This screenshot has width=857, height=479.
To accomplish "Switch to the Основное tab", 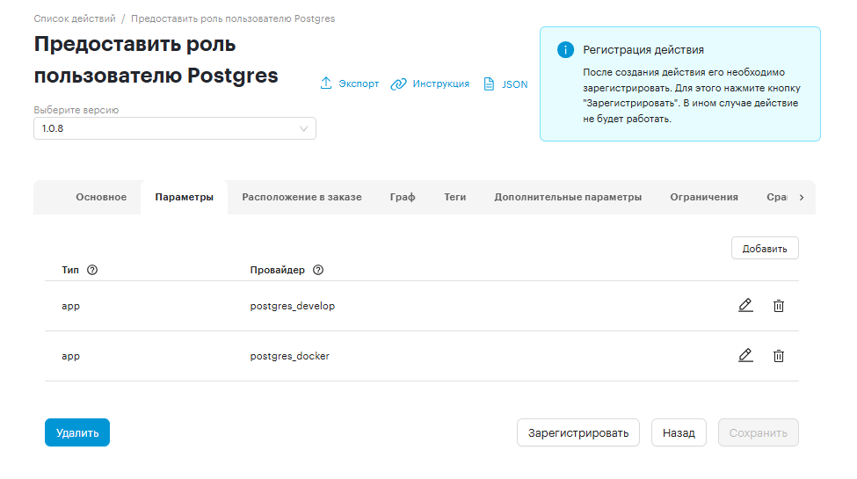I will (x=101, y=197).
